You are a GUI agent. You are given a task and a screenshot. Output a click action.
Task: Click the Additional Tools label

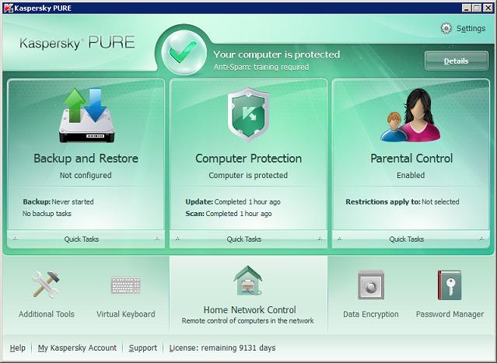pyautogui.click(x=46, y=314)
